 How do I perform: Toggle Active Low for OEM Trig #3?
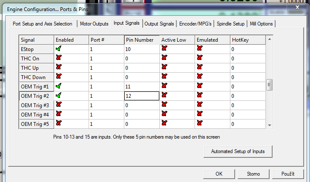pyautogui.click(x=164, y=105)
